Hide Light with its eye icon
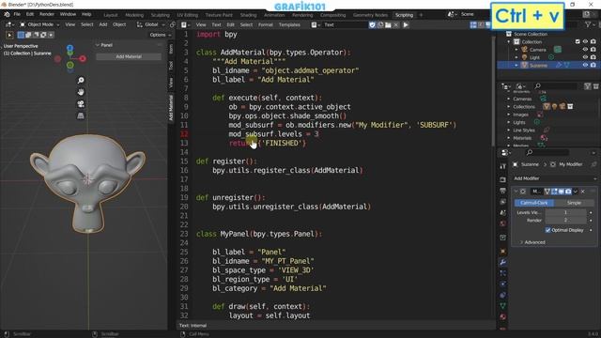Image resolution: width=601 pixels, height=338 pixels. tap(585, 57)
